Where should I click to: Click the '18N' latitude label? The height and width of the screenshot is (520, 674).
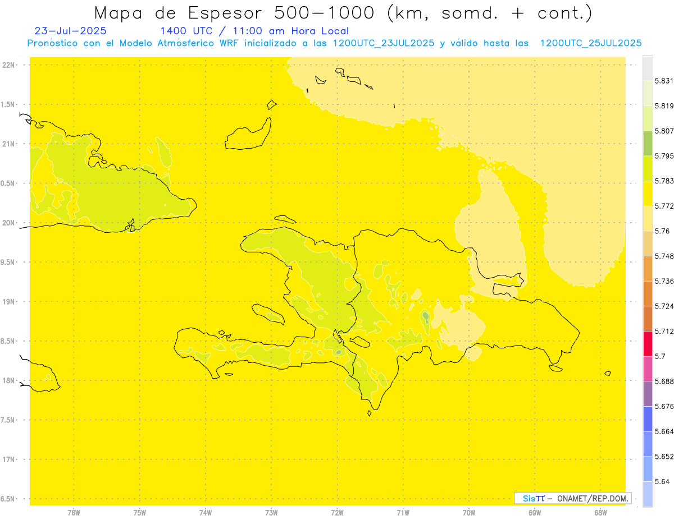click(x=8, y=381)
